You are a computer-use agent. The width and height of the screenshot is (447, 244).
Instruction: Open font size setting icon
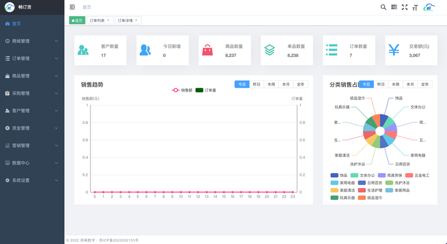coord(415,8)
